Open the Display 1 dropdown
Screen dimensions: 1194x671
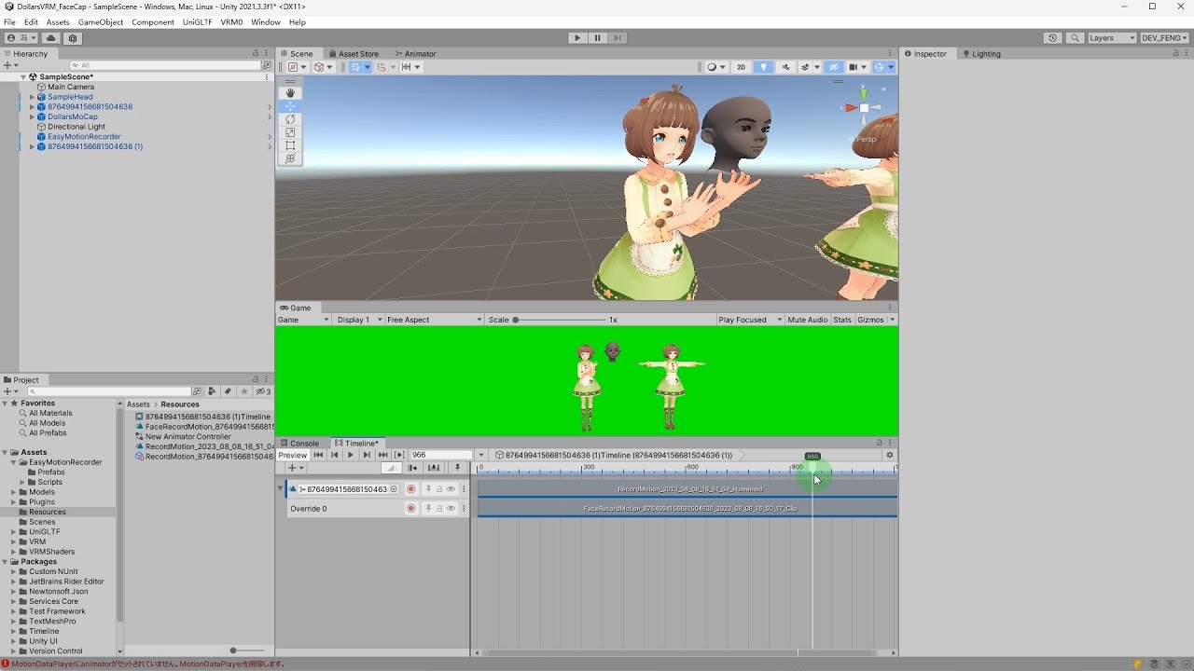click(x=358, y=320)
